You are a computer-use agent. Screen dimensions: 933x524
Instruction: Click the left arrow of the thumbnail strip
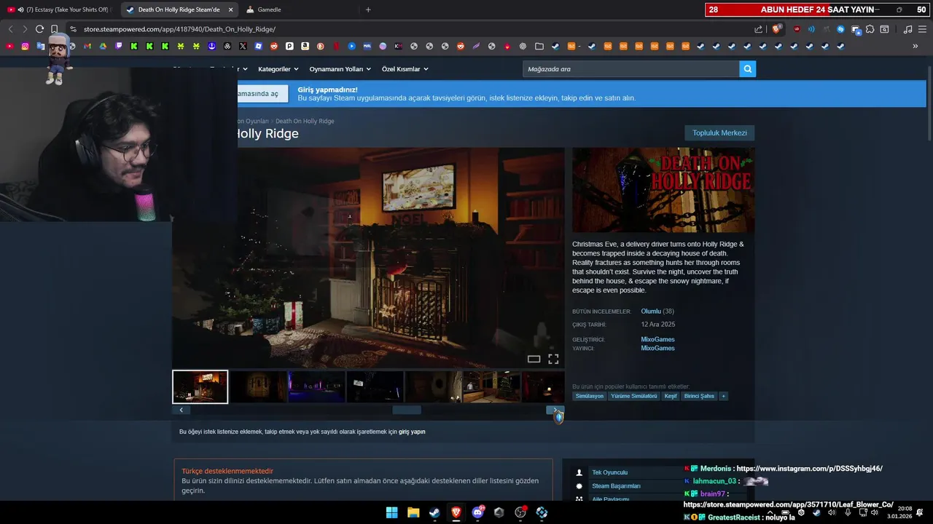point(181,410)
